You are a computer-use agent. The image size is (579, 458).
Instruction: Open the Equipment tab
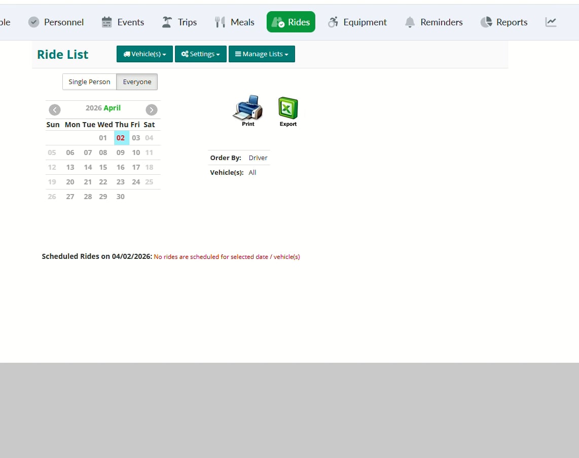[357, 22]
